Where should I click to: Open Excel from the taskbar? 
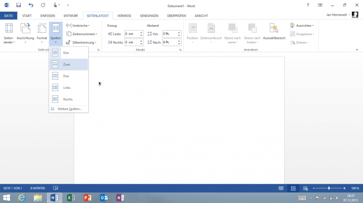[71, 197]
